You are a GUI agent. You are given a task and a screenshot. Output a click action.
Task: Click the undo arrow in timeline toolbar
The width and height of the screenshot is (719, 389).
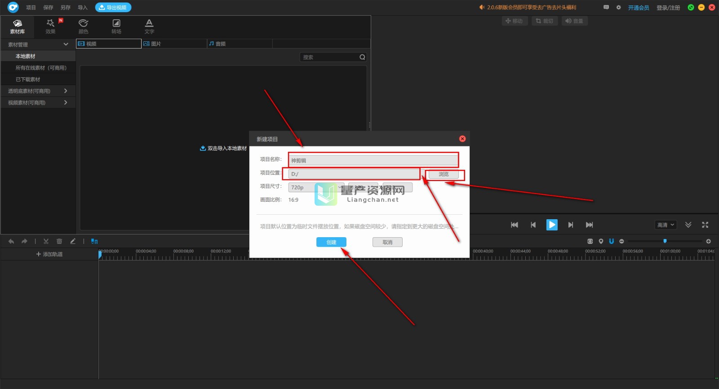pos(11,241)
